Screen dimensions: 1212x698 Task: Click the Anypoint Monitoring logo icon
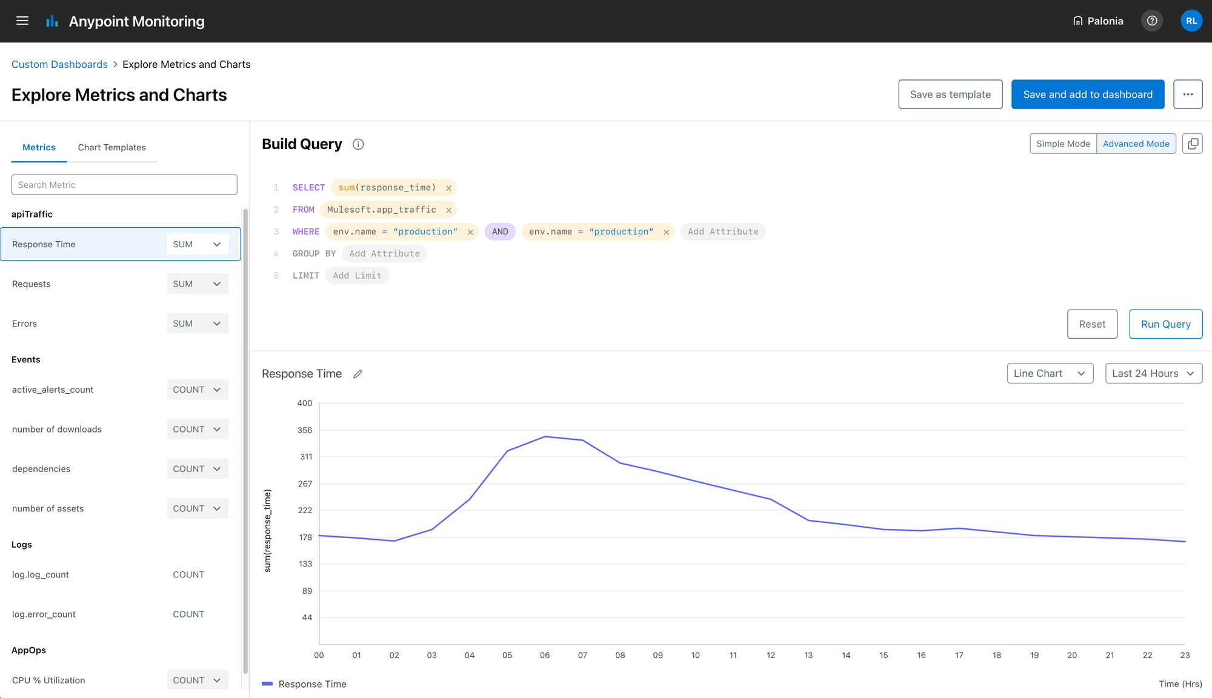[x=52, y=21]
